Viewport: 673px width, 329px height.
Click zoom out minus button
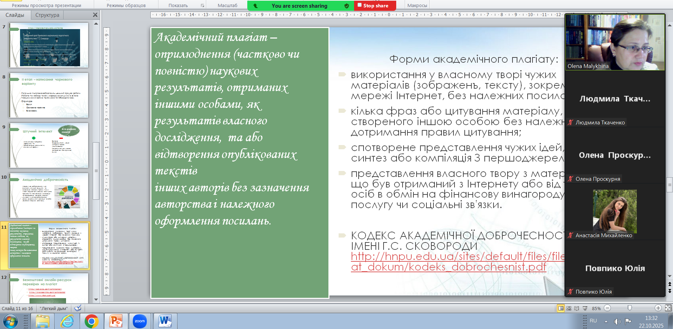tap(607, 308)
